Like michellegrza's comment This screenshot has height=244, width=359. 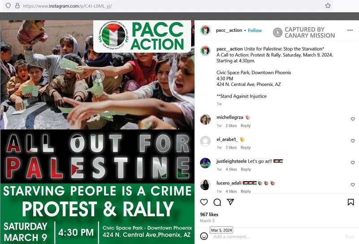click(353, 119)
